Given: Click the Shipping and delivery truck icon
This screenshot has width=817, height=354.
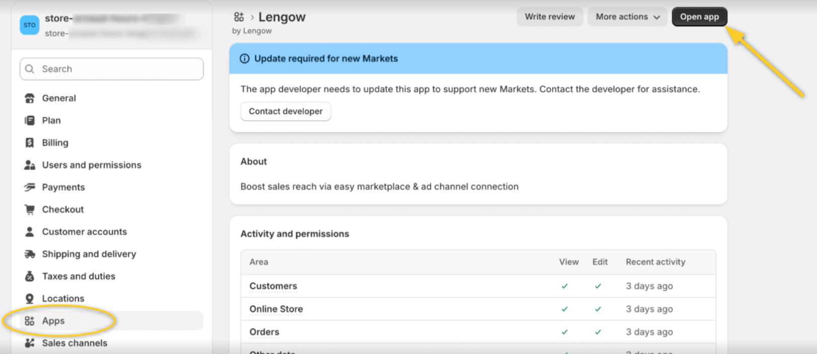Looking at the screenshot, I should click(30, 254).
